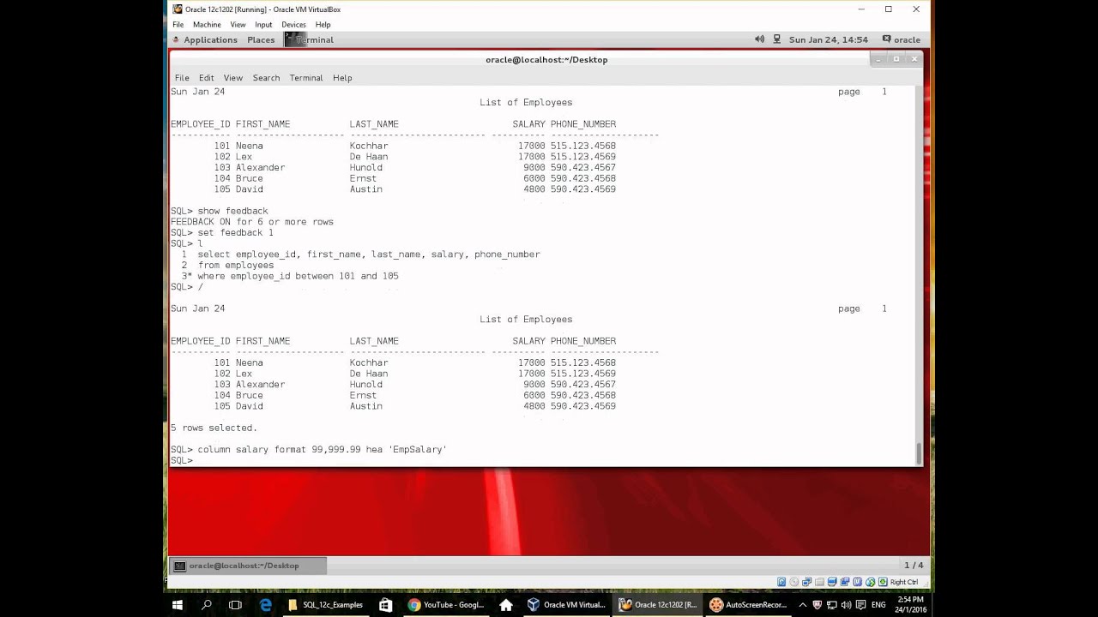Click '5 rows selected.' output line

(214, 428)
